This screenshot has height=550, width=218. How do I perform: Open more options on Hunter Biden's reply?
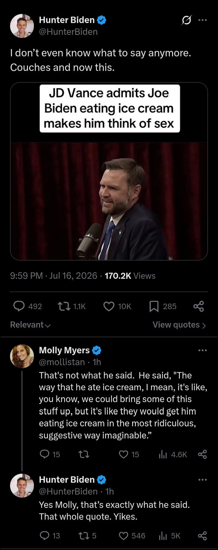[203, 480]
